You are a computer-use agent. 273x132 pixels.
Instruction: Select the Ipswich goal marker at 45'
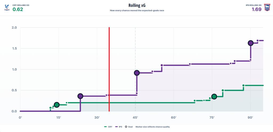(x=137, y=73)
